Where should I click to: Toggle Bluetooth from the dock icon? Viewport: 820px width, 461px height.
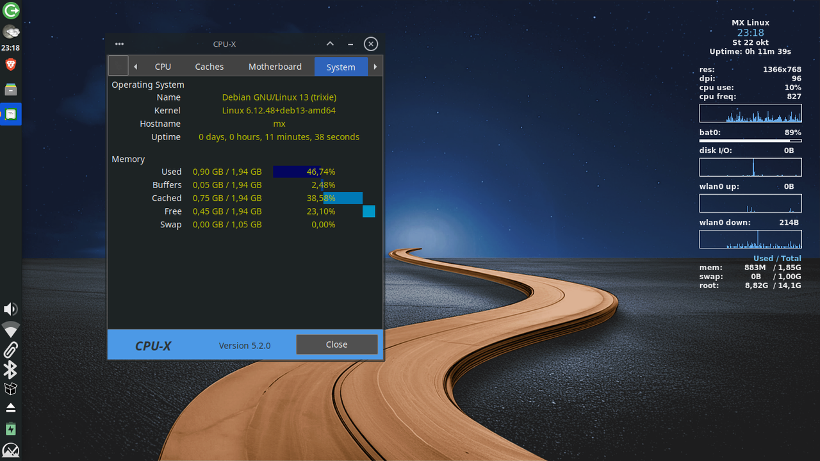point(10,370)
